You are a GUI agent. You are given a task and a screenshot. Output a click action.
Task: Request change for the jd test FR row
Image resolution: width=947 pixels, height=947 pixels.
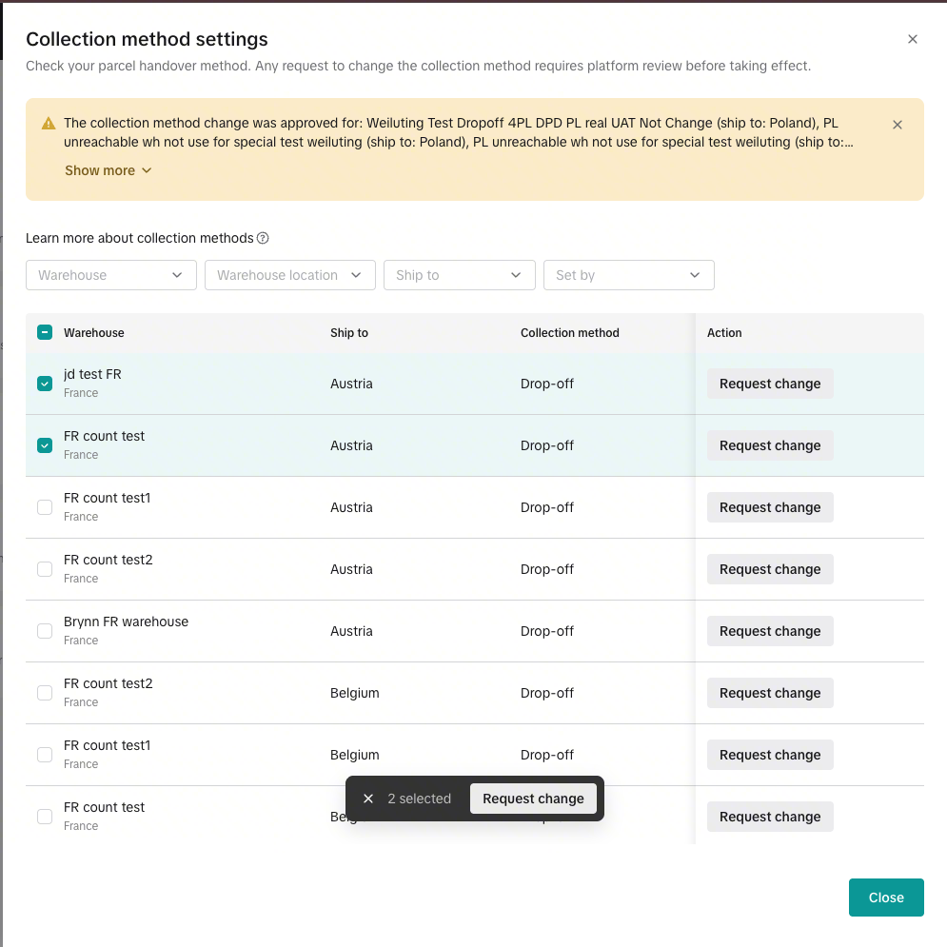(770, 384)
